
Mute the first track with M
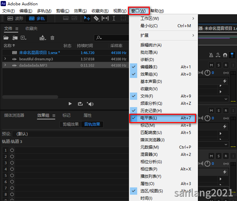(x=211, y=65)
